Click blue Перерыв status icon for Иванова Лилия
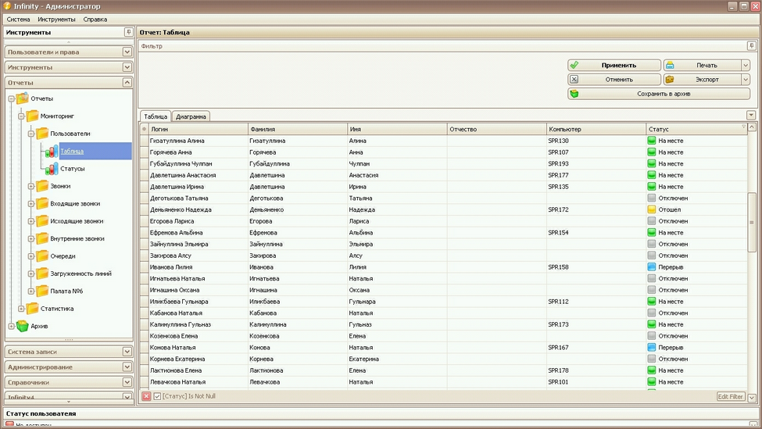Viewport: 762px width, 429px height. click(x=652, y=266)
